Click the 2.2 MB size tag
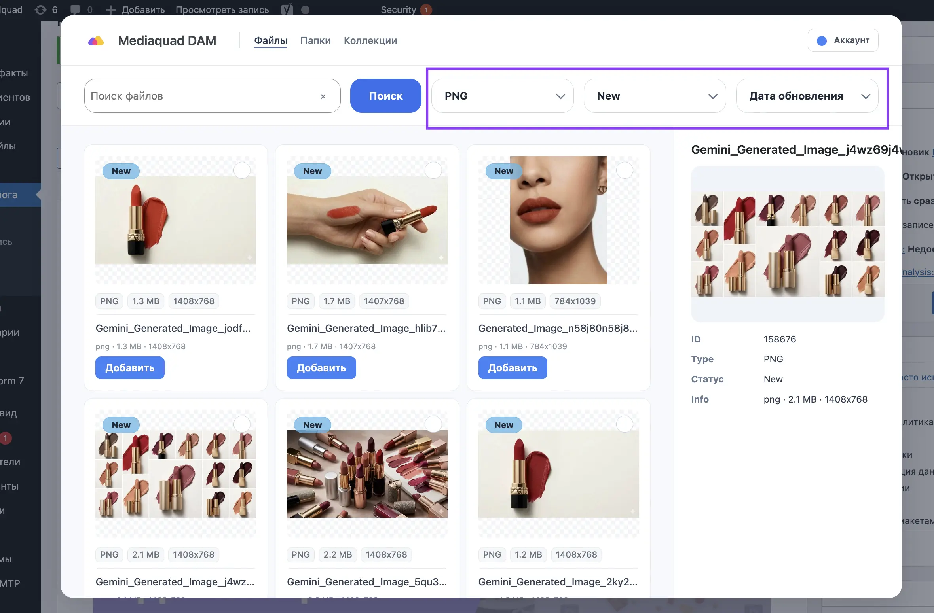934x613 pixels. pos(338,554)
